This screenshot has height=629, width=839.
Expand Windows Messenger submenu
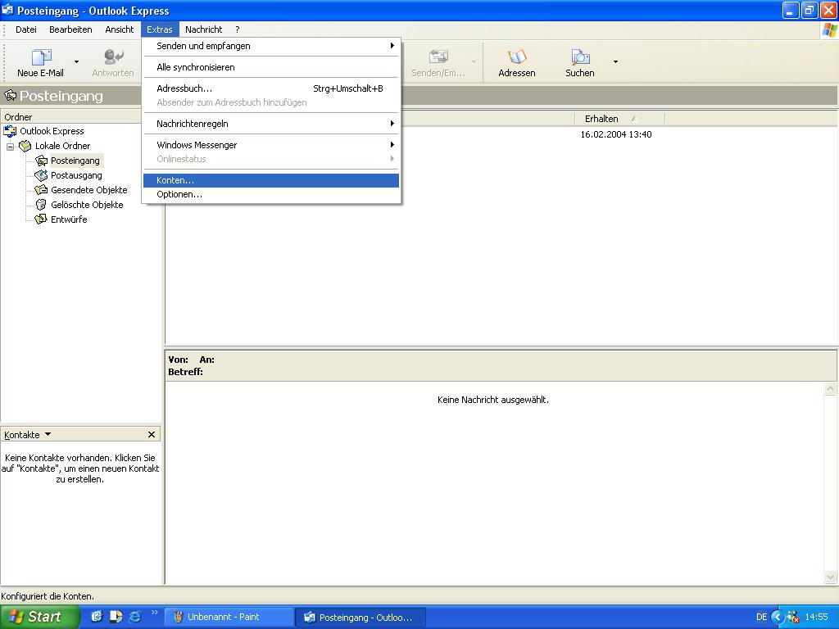[271, 145]
